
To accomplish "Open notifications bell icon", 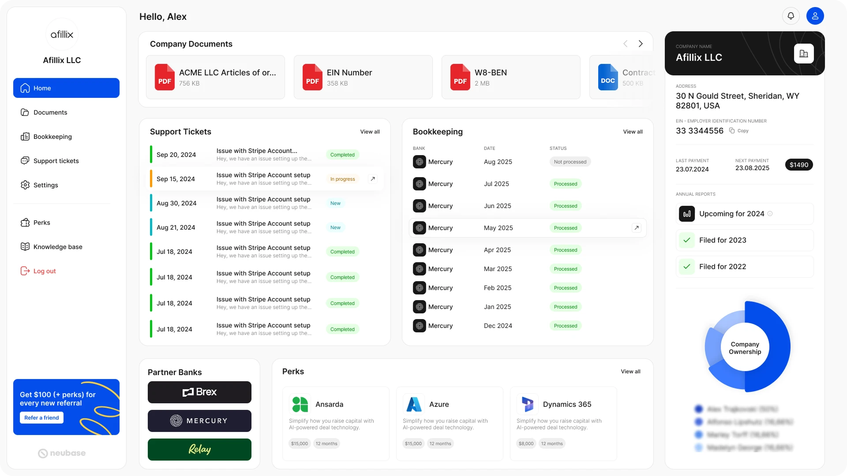I will 791,16.
